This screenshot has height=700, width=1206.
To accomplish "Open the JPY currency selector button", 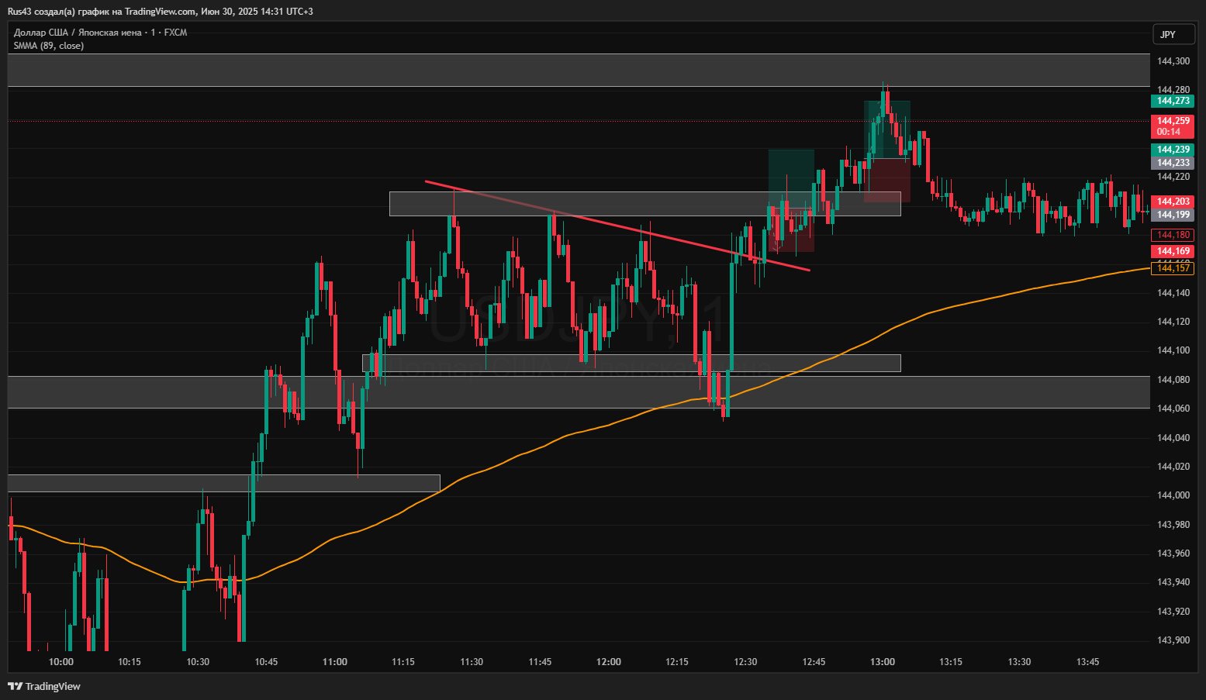I will tap(1173, 34).
